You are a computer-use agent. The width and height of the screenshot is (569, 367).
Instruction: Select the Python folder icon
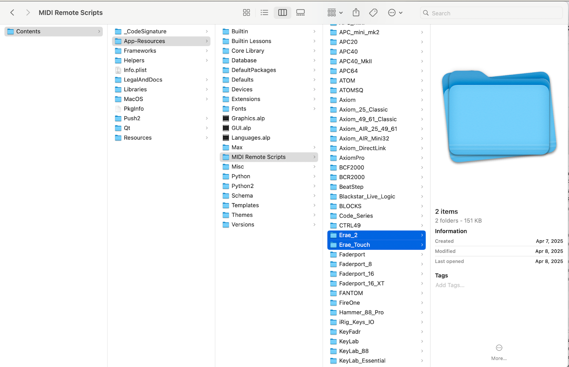(x=226, y=176)
